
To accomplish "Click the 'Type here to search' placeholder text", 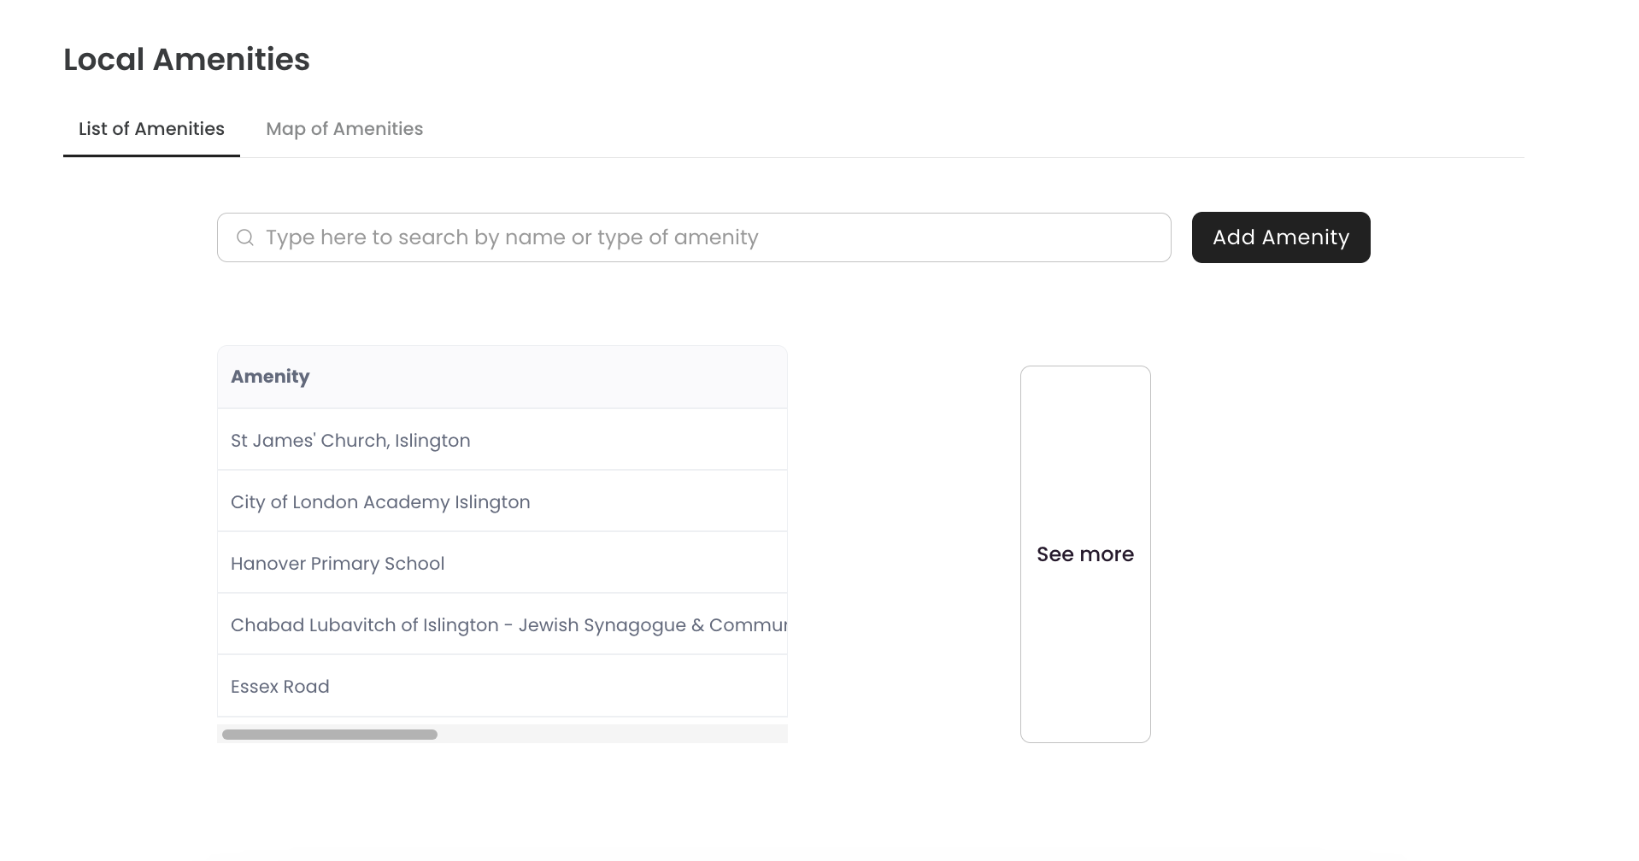I will (512, 237).
